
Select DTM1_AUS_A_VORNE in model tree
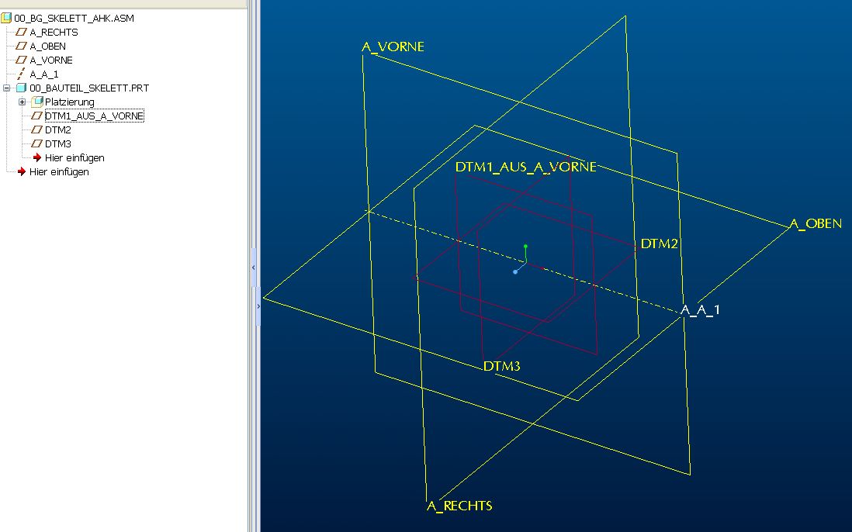(95, 116)
